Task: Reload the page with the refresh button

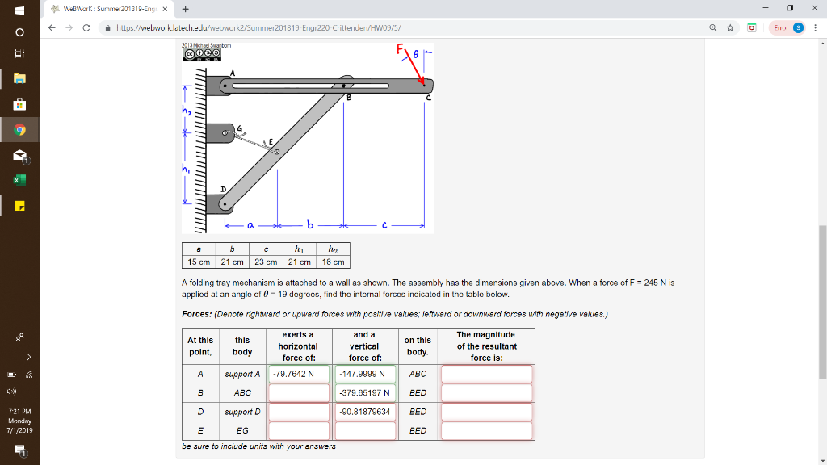Action: pyautogui.click(x=86, y=26)
